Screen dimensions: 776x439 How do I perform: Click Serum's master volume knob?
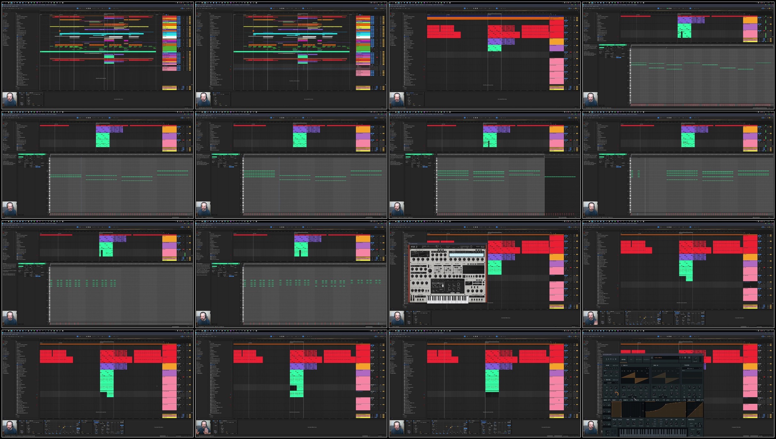[695, 359]
